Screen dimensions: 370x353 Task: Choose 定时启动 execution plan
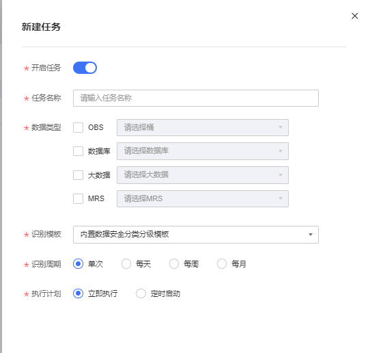point(141,293)
